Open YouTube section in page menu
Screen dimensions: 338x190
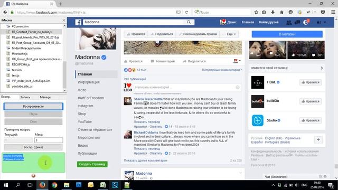pos(84,122)
